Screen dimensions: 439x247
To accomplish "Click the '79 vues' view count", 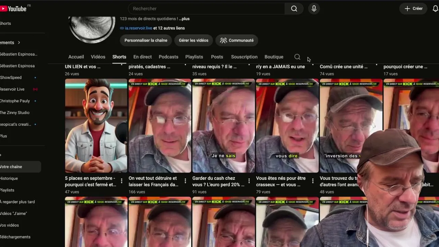I will click(263, 192).
